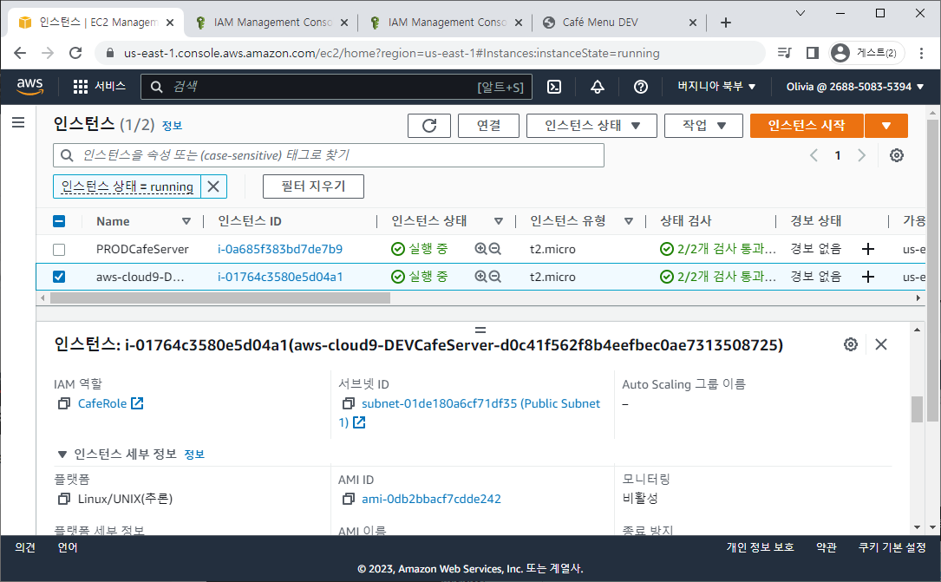Toggle browser side panel icon
Screen dimensions: 941x582
pyautogui.click(x=813, y=53)
